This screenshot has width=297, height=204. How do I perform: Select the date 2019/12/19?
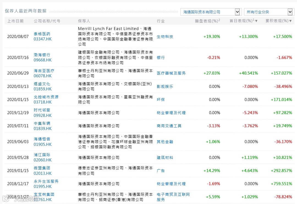click(18, 113)
